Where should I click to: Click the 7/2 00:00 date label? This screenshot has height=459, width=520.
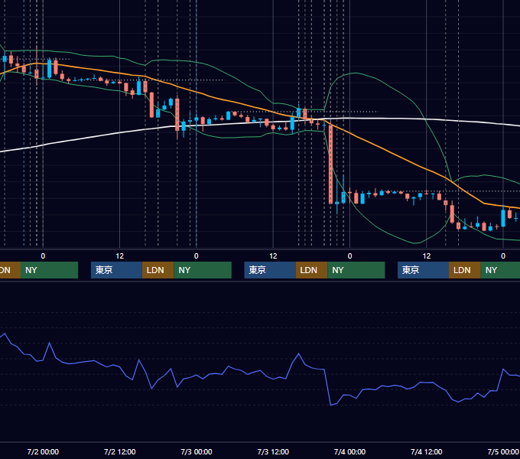(43, 451)
